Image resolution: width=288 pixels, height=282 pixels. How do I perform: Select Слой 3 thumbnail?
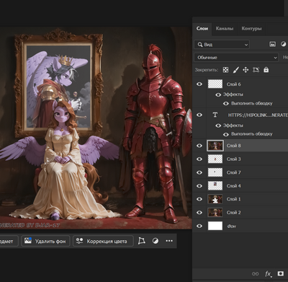tap(215, 159)
